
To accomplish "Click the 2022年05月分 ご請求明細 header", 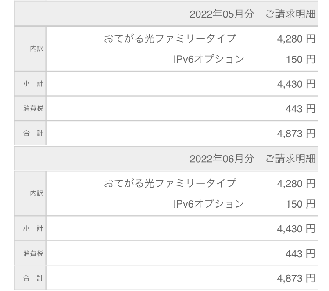I will pos(252,14).
